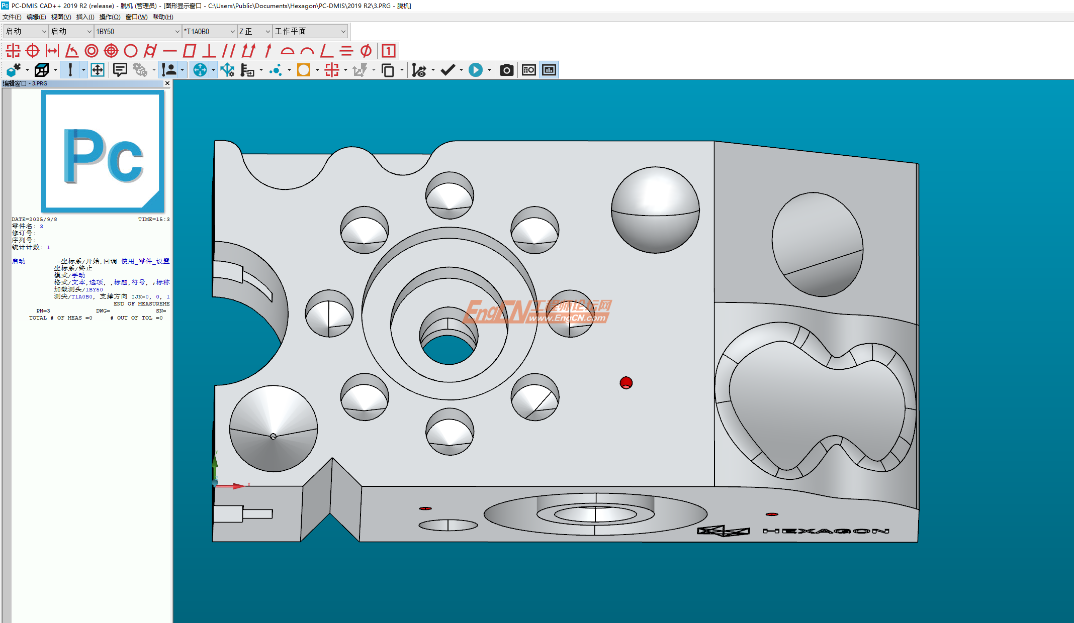Click the comment speech bubble icon
Screen dimensions: 1074x623
click(120, 70)
